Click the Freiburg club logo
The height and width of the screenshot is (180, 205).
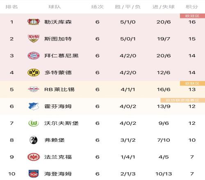pos(34,140)
